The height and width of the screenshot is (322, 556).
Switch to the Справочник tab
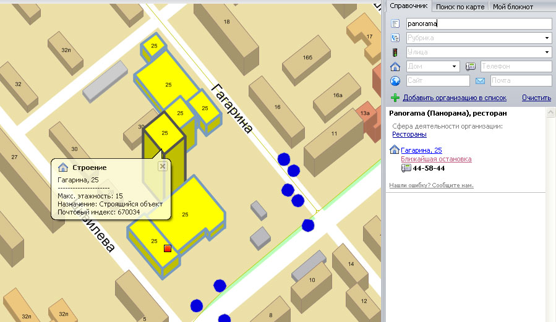(x=408, y=6)
